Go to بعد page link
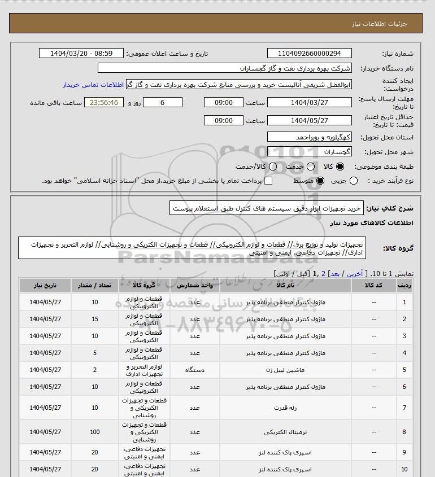This screenshot has width=435, height=477. click(335, 274)
